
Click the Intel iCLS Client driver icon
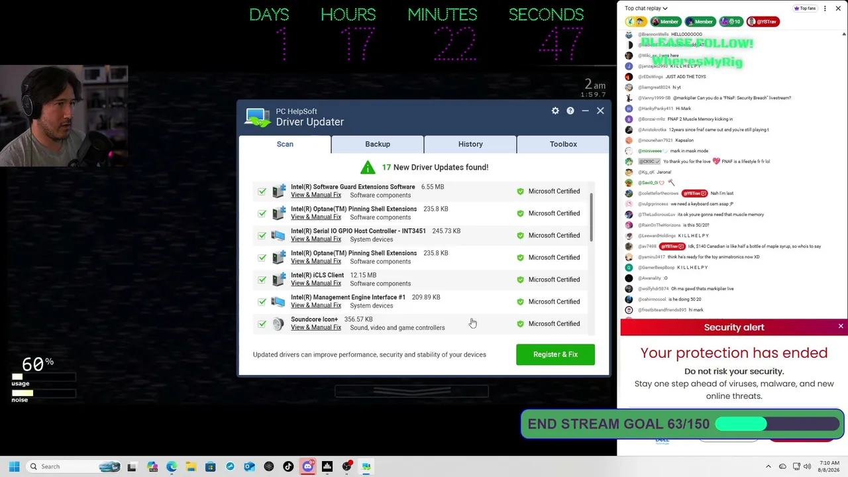click(x=278, y=280)
